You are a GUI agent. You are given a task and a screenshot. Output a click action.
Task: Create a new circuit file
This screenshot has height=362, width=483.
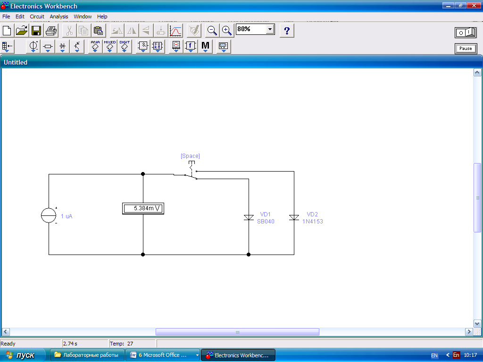[x=7, y=31]
